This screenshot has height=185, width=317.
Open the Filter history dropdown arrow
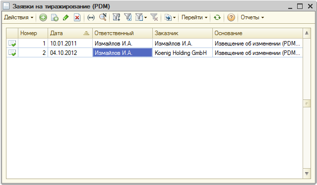point(145,18)
